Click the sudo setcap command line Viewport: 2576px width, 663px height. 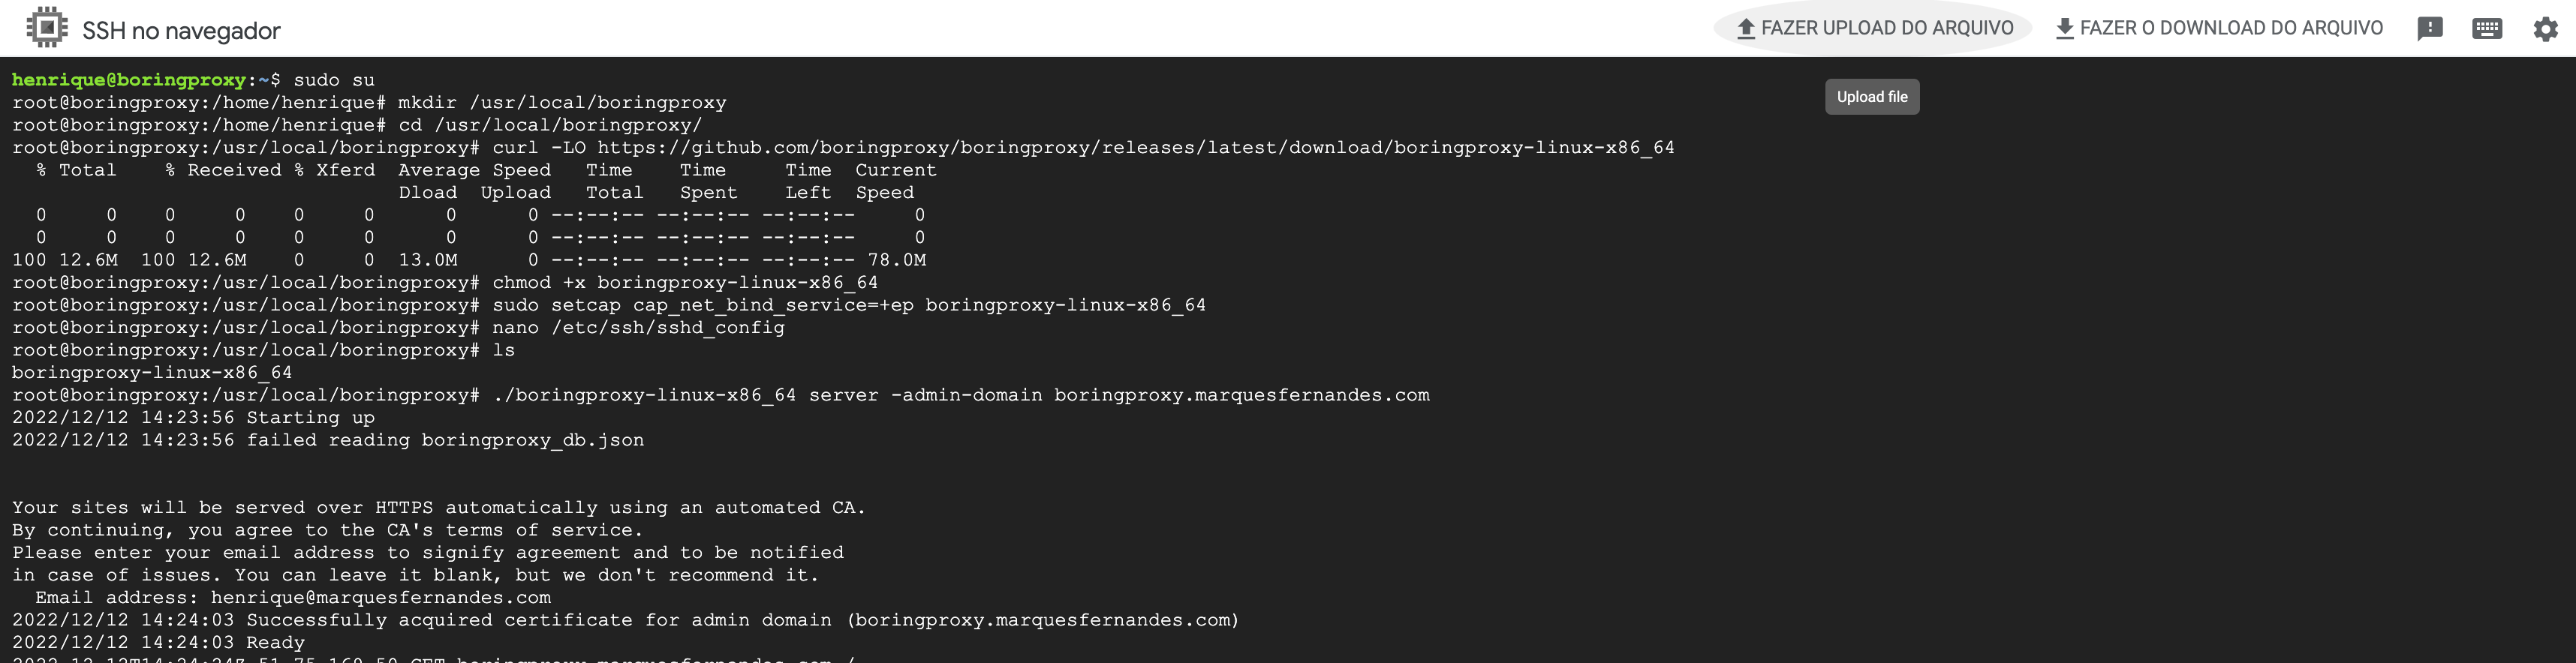point(609,305)
